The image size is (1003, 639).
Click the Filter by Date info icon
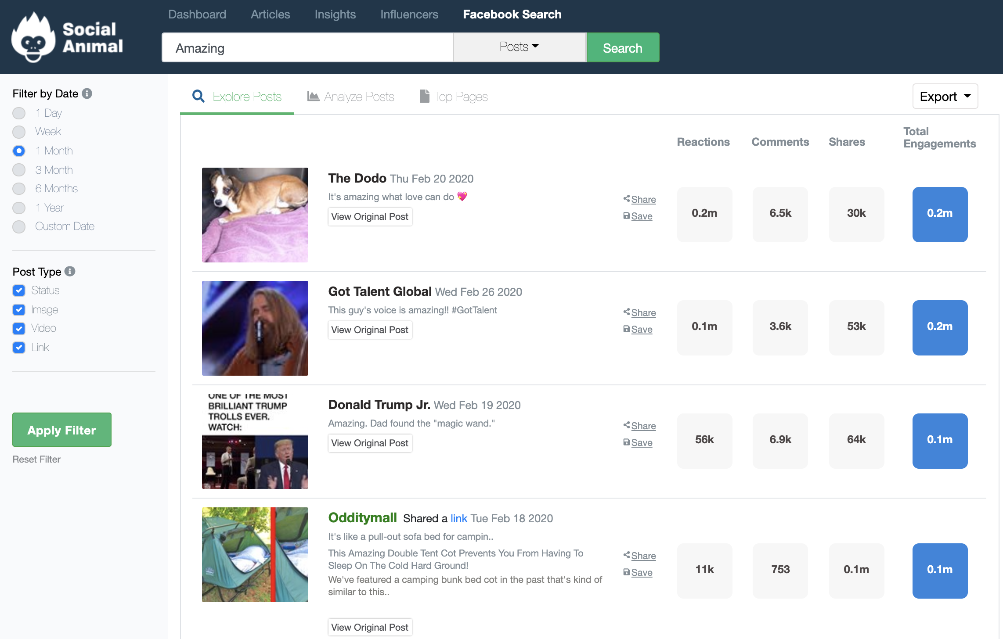[87, 93]
